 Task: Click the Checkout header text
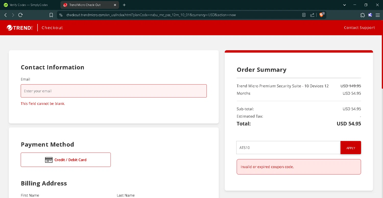[52, 28]
